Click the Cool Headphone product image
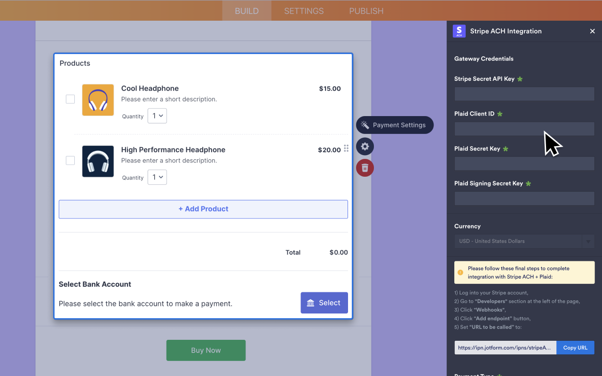The height and width of the screenshot is (376, 602). point(98,100)
